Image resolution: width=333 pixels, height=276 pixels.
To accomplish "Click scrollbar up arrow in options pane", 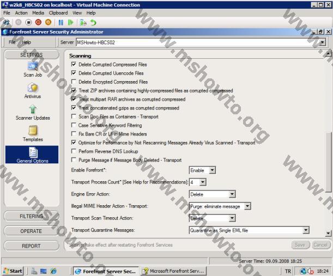I will point(328,53).
